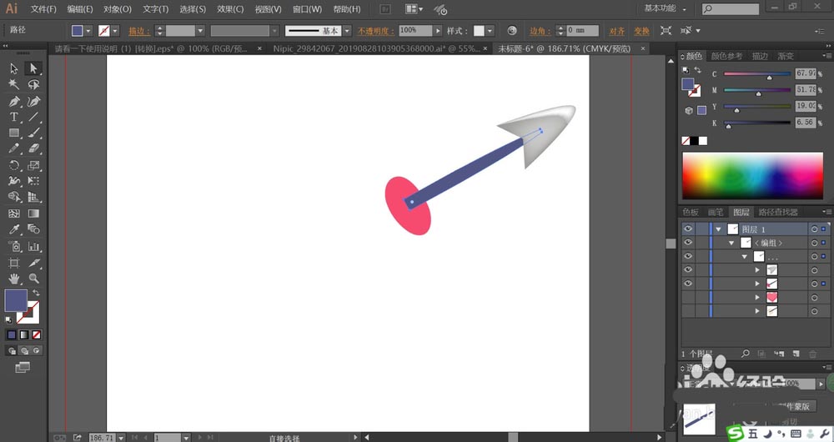834x442 pixels.
Task: Select the Type tool
Action: click(x=14, y=117)
